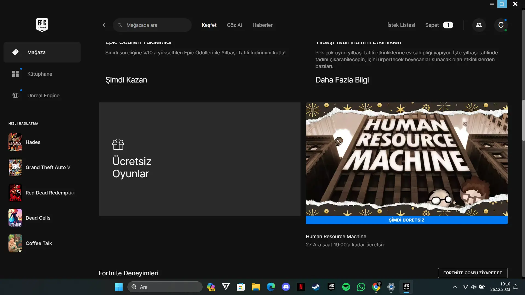Image resolution: width=525 pixels, height=295 pixels.
Task: Open Discord from the taskbar
Action: coord(286,287)
